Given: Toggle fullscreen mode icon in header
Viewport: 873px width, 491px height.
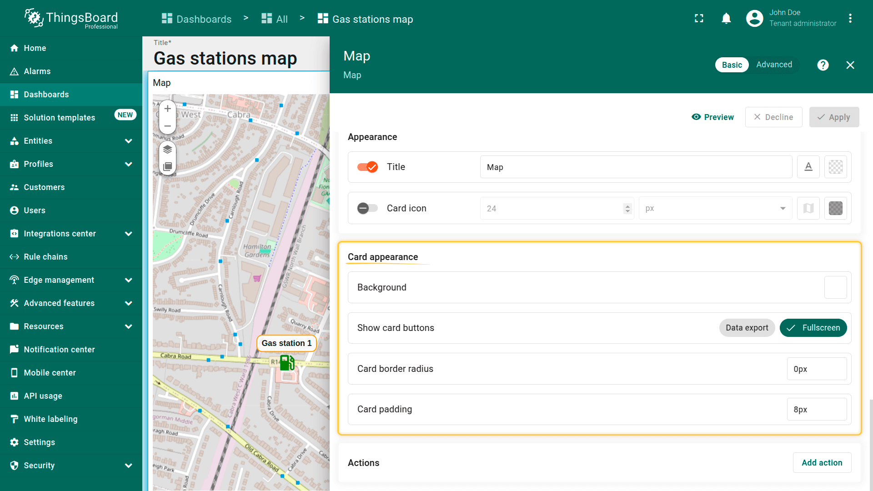Looking at the screenshot, I should (x=699, y=18).
